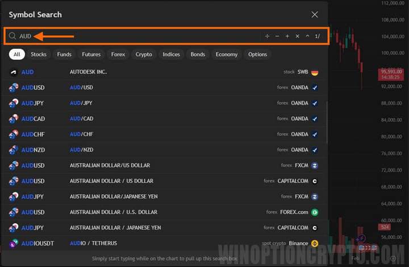The width and height of the screenshot is (409, 267).
Task: Click the plus operator in search bar
Action: (287, 36)
